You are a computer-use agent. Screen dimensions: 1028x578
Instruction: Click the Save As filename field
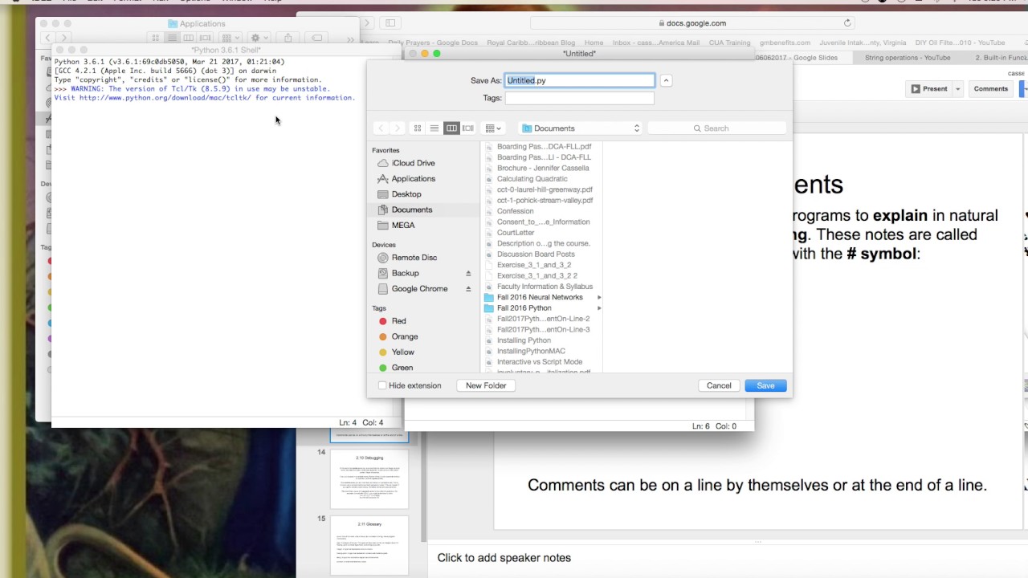coord(580,80)
